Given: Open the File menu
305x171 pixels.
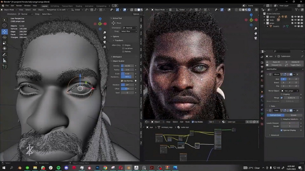Looking at the screenshot, I should coord(7,5).
